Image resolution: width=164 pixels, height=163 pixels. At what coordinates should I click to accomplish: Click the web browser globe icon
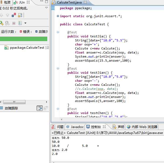(129, 127)
